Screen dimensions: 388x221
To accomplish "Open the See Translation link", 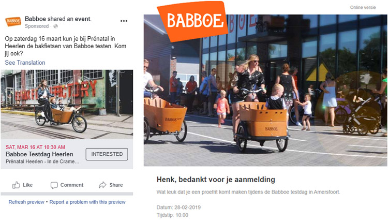I will pyautogui.click(x=25, y=63).
